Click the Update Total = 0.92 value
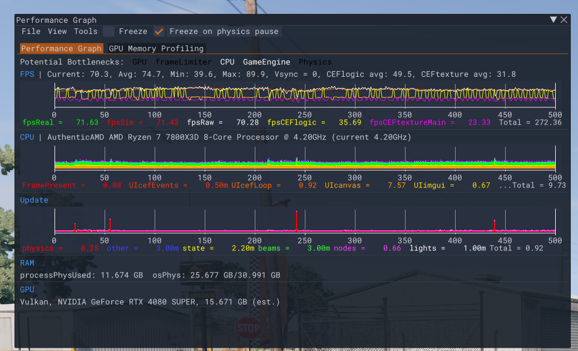Screen dimensions: 578x351 click(x=515, y=248)
